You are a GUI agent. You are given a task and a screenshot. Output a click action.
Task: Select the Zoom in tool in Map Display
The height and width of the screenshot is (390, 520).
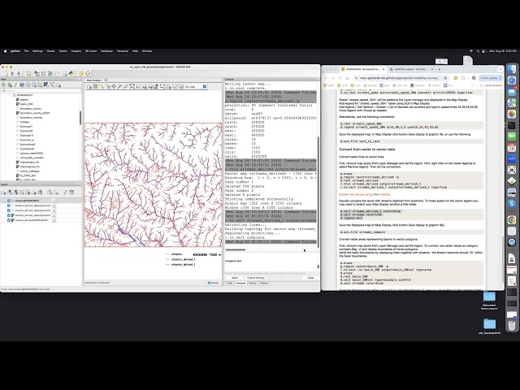119,87
